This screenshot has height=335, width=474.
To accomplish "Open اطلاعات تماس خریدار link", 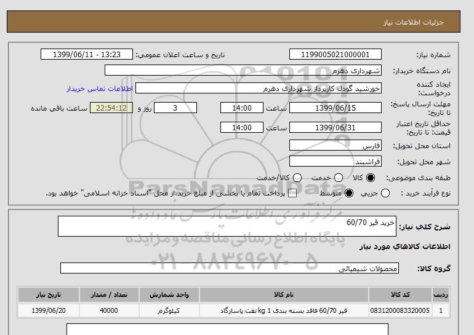I will [x=100, y=89].
